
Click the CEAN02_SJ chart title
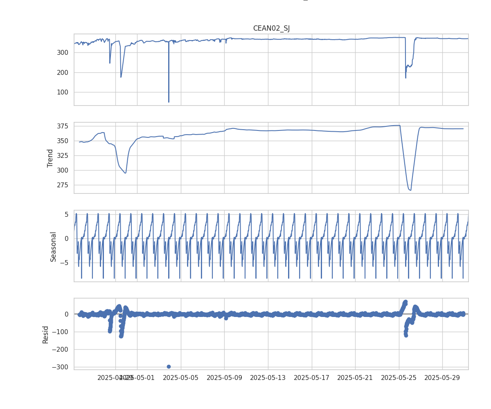coord(271,28)
